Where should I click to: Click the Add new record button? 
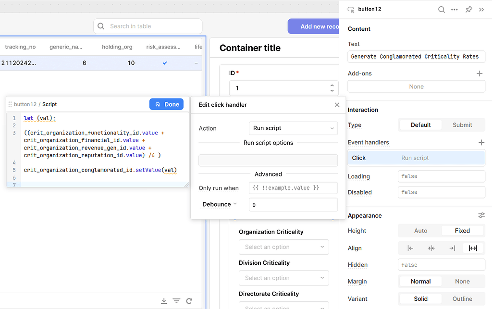click(x=313, y=26)
